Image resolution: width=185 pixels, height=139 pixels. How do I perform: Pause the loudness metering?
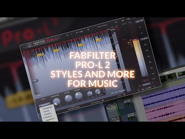(x=140, y=86)
